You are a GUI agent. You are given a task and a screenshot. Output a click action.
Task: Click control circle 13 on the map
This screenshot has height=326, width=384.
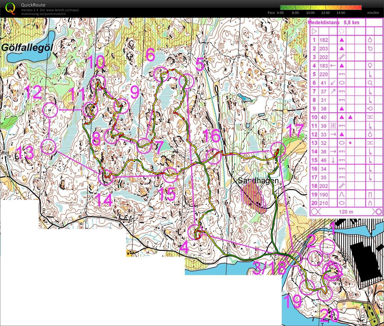point(48,147)
